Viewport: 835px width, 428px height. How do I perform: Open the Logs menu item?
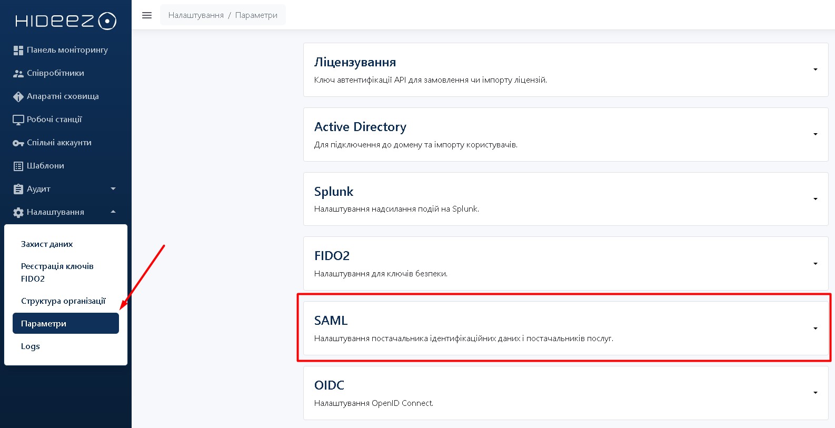pyautogui.click(x=31, y=346)
